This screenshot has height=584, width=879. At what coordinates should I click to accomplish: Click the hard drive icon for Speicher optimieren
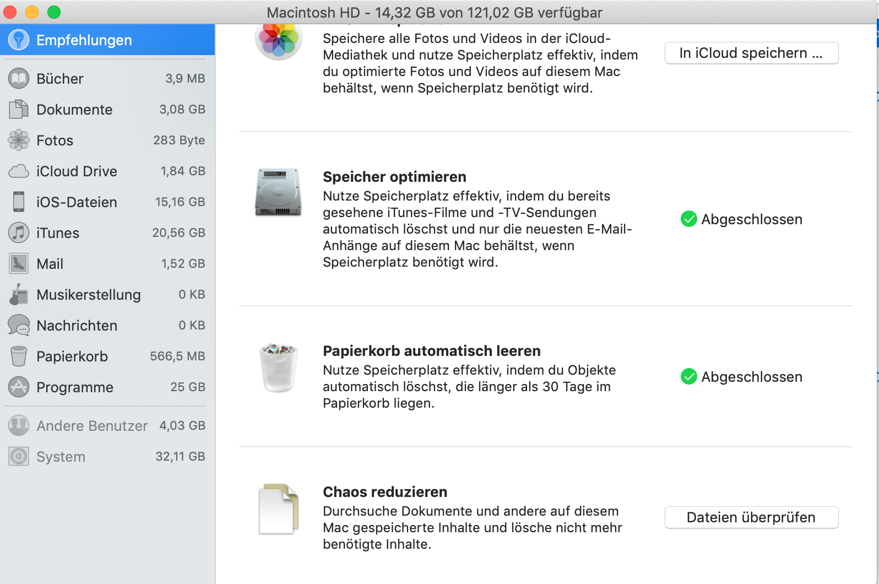279,192
